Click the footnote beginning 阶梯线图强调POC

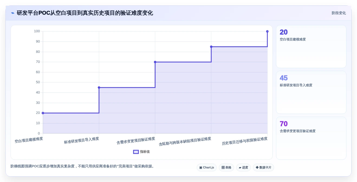click(83, 166)
